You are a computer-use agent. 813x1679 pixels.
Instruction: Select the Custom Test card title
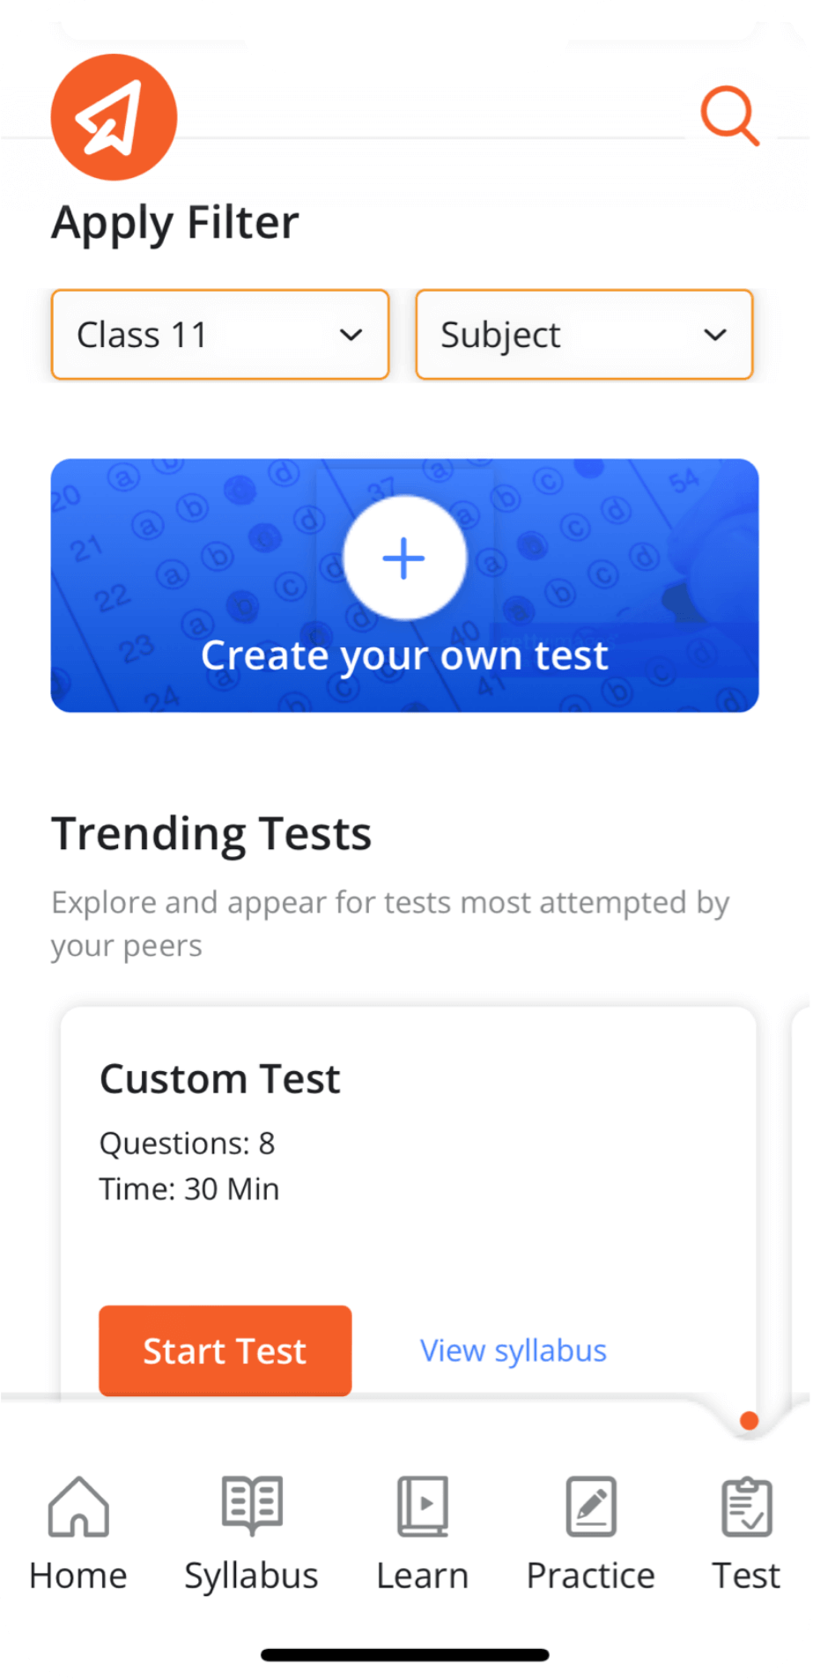(x=220, y=1079)
